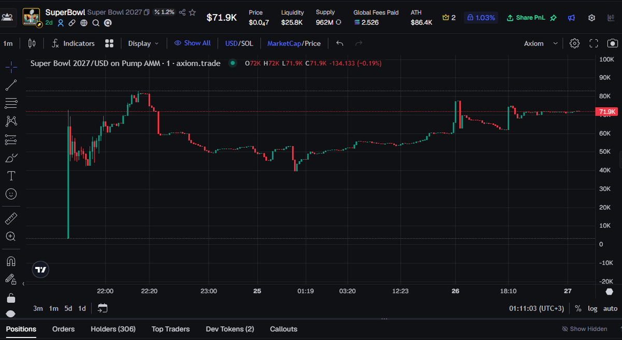Click the Share PnL button

coord(525,18)
